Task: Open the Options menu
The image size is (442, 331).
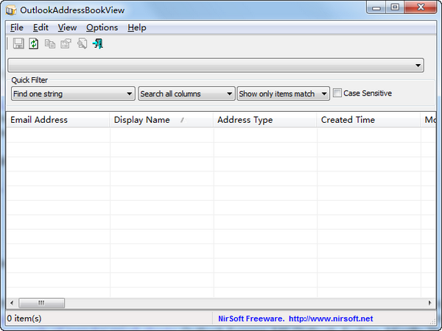Action: [x=102, y=27]
